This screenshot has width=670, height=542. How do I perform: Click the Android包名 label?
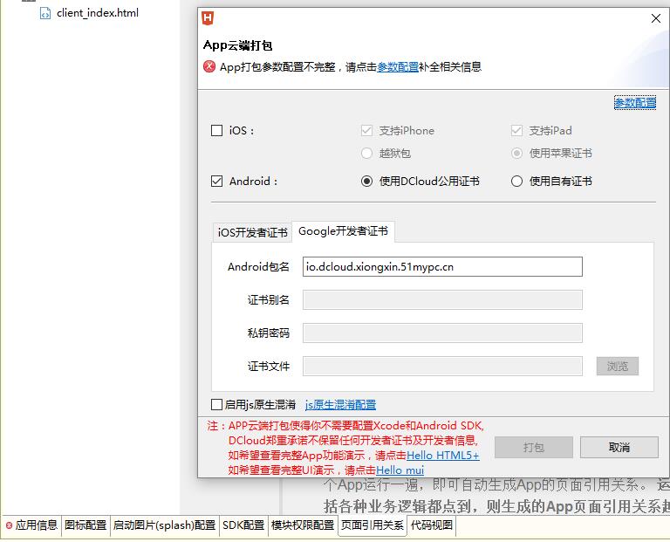[x=258, y=267]
